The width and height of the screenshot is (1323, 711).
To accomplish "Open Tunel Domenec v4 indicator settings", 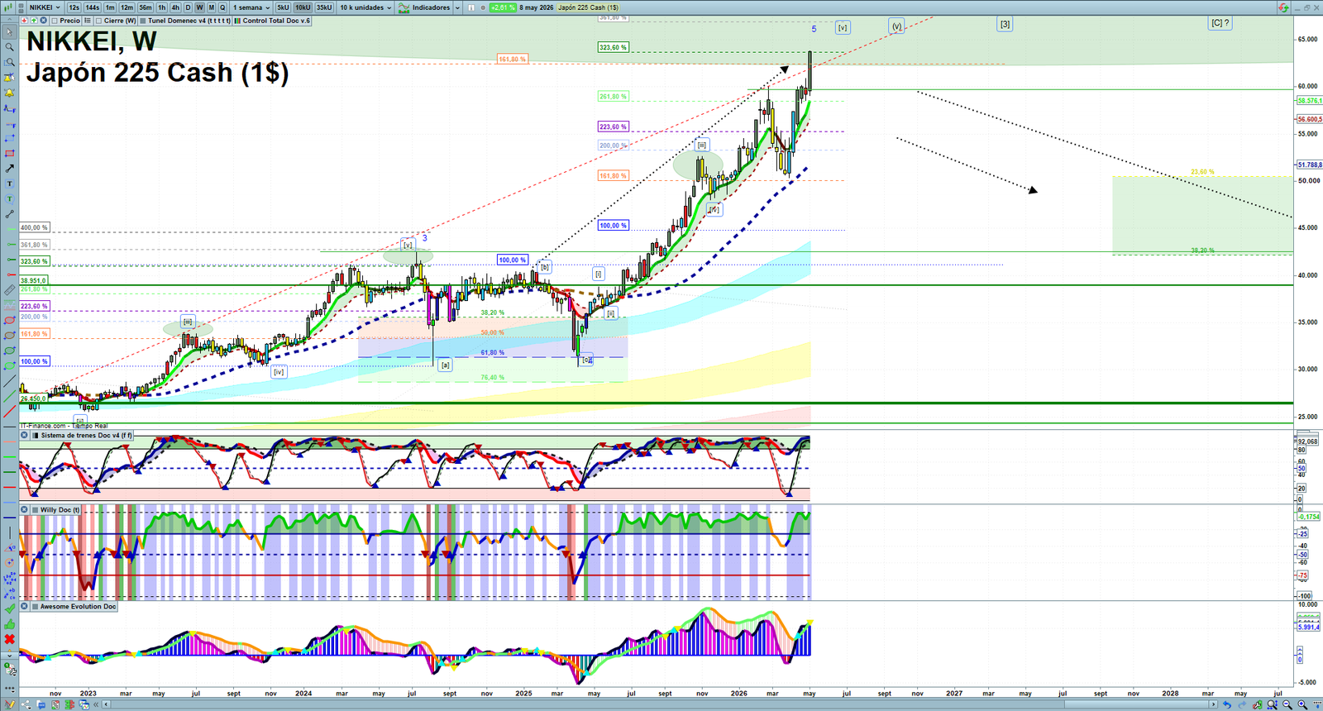I will tap(189, 21).
